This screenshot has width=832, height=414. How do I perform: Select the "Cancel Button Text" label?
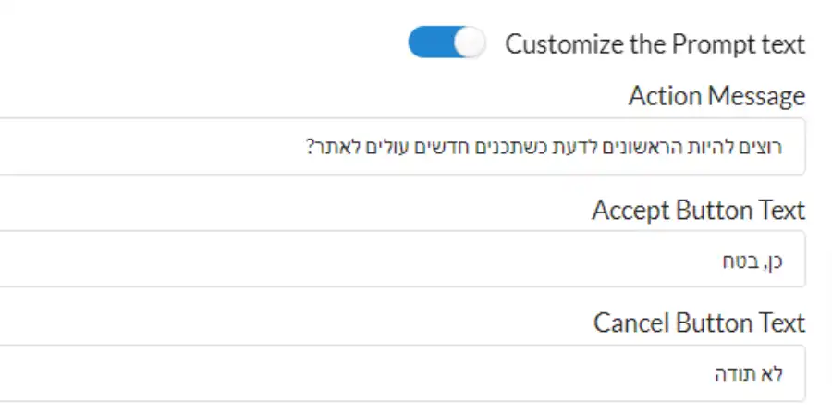(x=700, y=323)
